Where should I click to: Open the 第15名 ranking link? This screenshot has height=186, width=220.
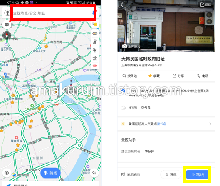tap(161, 124)
